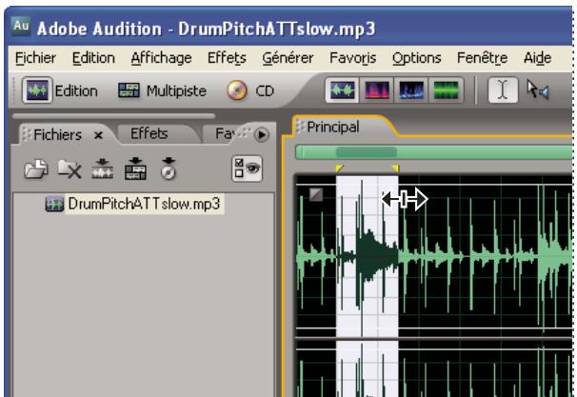Open the Fenêtre menu
Image resolution: width=577 pixels, height=397 pixels.
pyautogui.click(x=482, y=58)
